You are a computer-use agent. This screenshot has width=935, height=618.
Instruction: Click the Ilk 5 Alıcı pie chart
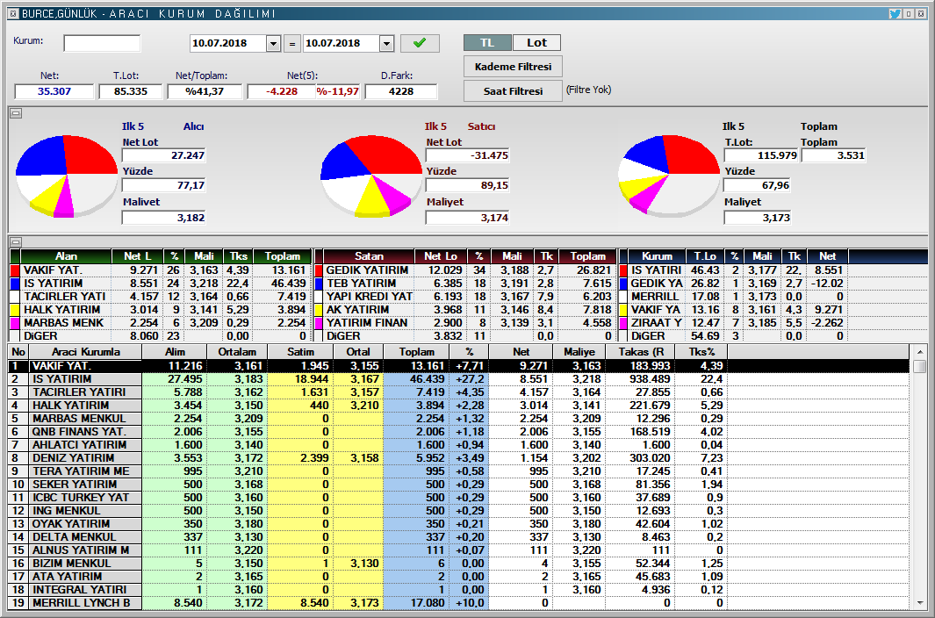click(x=66, y=175)
